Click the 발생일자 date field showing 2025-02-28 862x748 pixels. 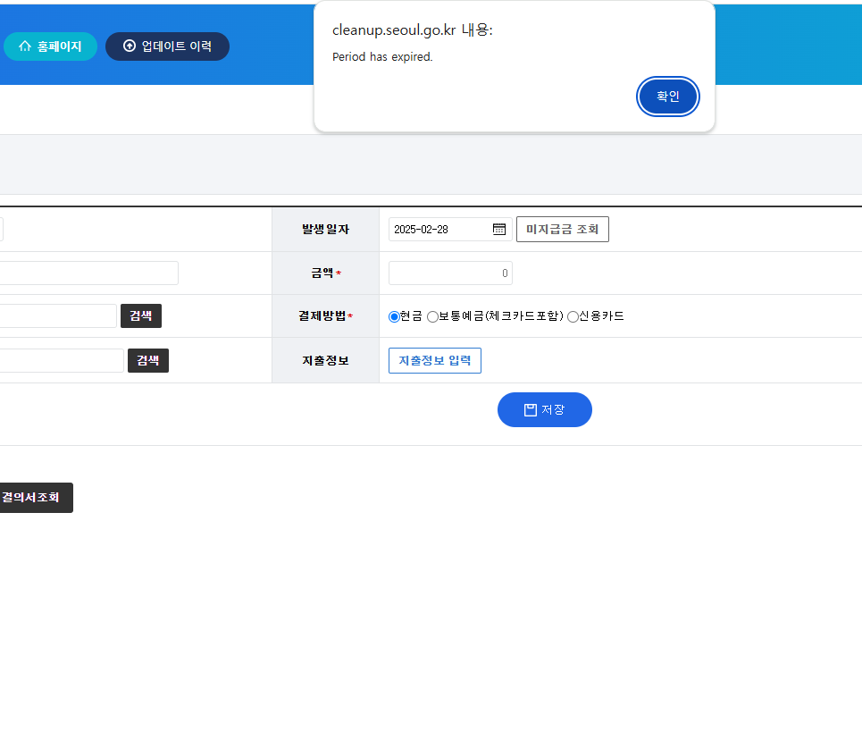point(439,230)
